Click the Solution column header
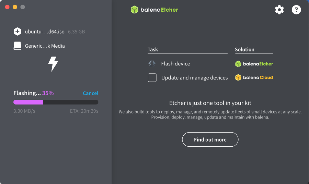The width and height of the screenshot is (309, 184). (x=244, y=50)
